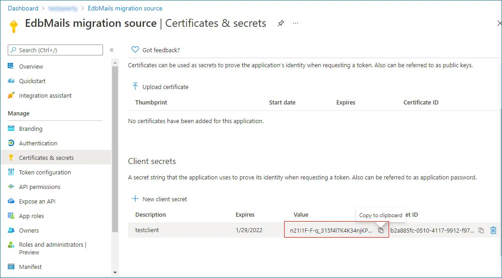The image size is (502, 278).
Task: Click the Got feedback? link
Action: point(161,50)
